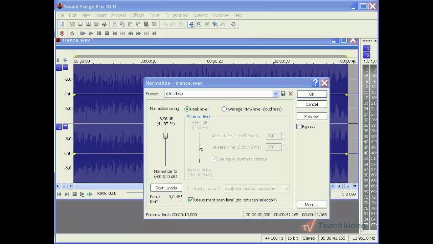Screen dimensions: 433x244
Task: Click the Normalize dialog help question mark
Action: click(315, 83)
